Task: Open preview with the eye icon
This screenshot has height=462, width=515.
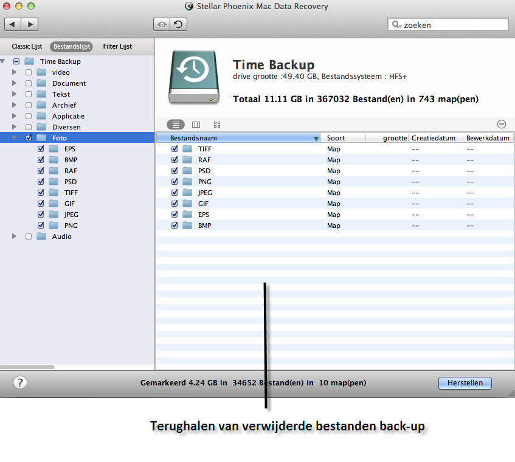Action: [x=162, y=25]
